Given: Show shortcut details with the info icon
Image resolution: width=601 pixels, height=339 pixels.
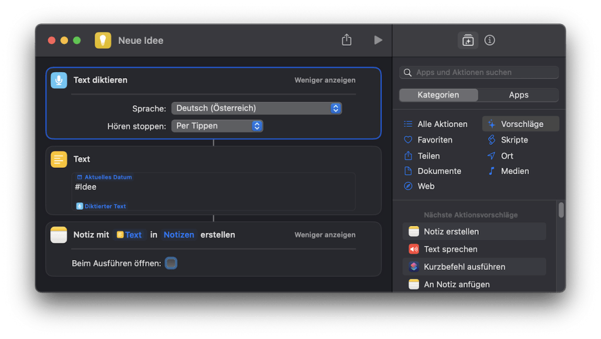Looking at the screenshot, I should pyautogui.click(x=489, y=40).
